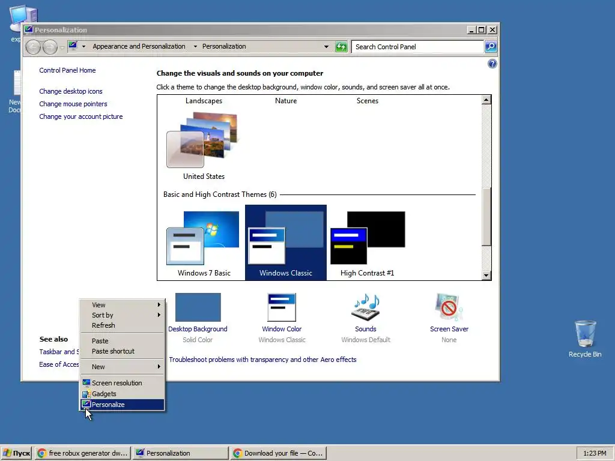Image resolution: width=615 pixels, height=461 pixels.
Task: Open Help via the question mark icon
Action: tap(492, 64)
